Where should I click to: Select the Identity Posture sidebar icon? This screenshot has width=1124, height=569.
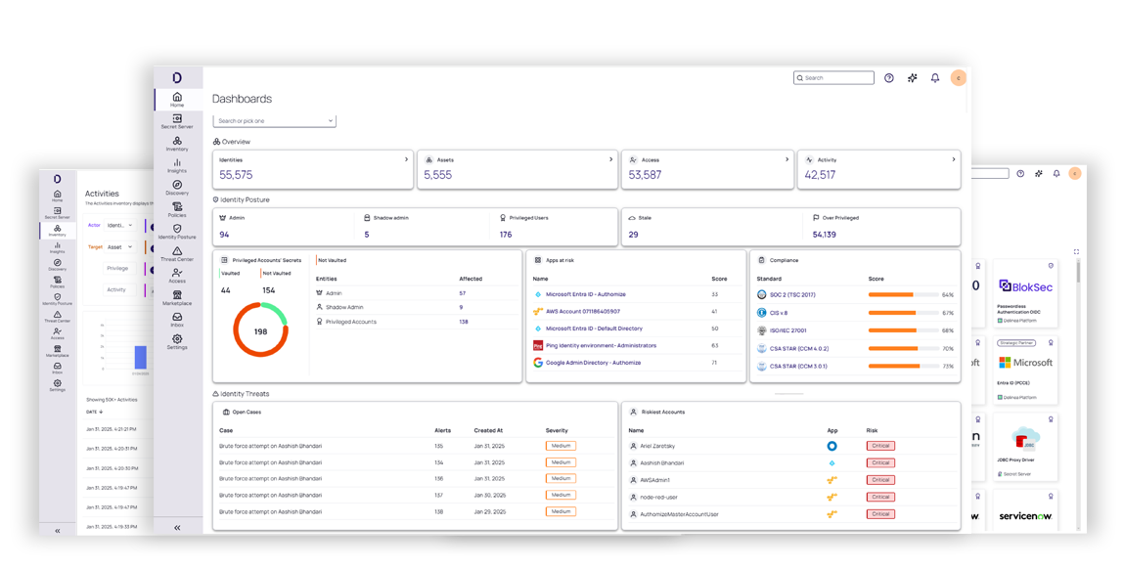point(177,233)
